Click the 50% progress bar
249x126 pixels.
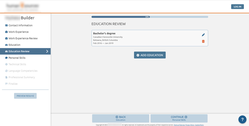(x=150, y=17)
